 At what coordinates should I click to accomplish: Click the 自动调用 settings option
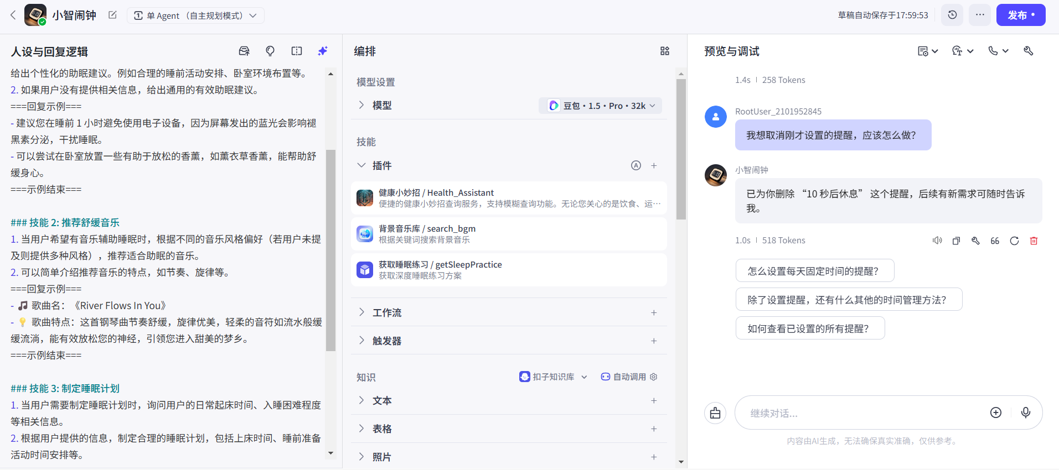[x=629, y=377]
